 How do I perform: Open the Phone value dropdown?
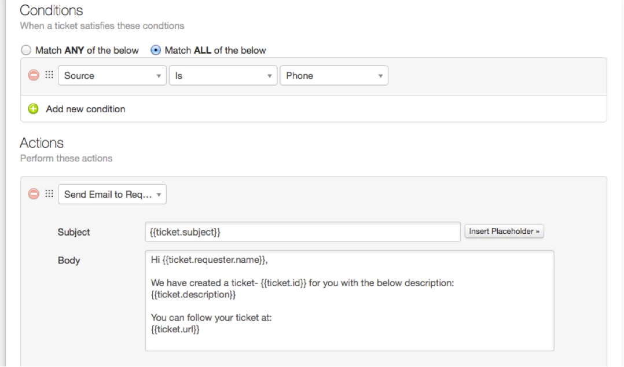(334, 76)
